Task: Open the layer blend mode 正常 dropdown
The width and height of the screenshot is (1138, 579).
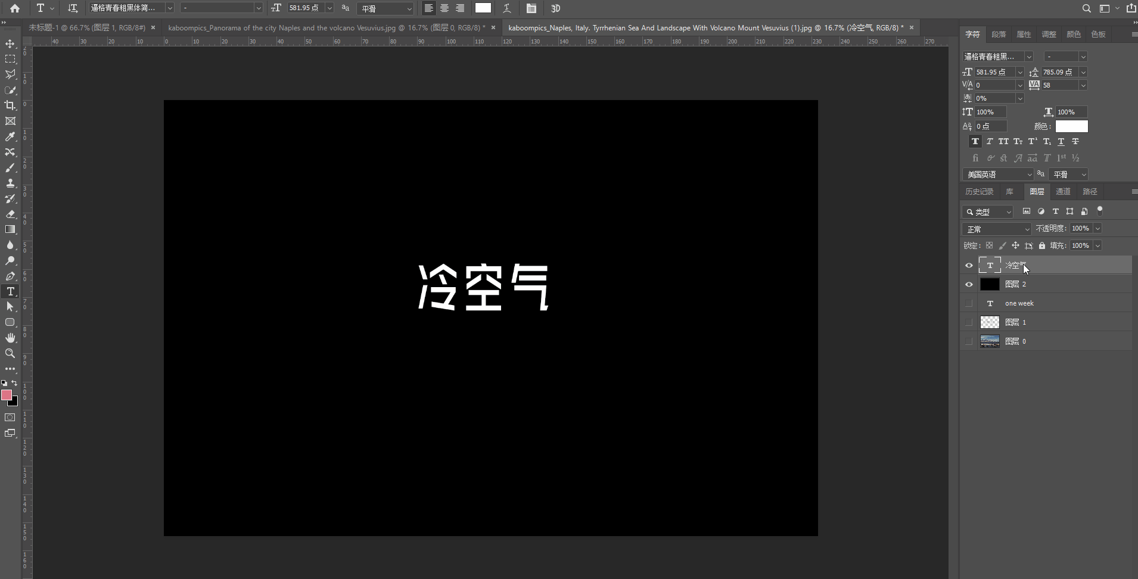Action: point(996,229)
